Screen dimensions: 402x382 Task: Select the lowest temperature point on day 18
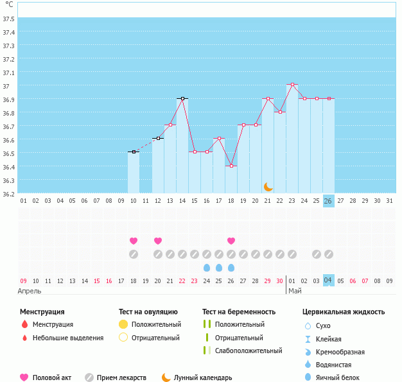(x=231, y=166)
